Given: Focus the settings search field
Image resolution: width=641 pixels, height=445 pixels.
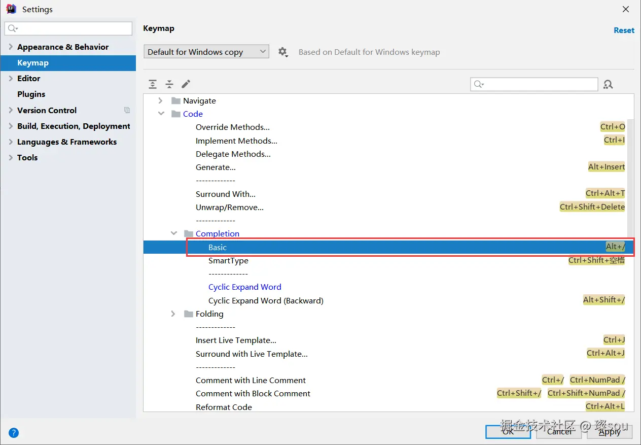Looking at the screenshot, I should coord(68,28).
